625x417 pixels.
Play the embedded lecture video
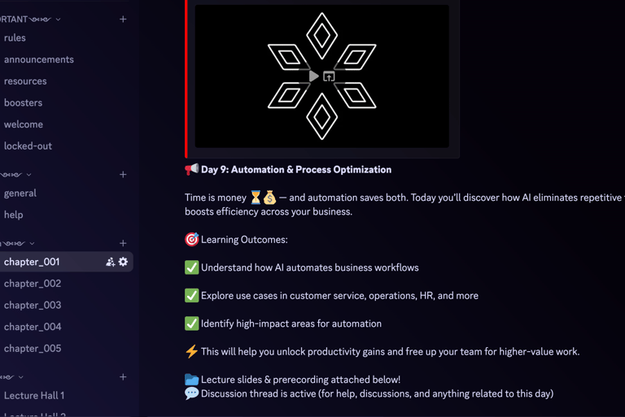coord(313,76)
